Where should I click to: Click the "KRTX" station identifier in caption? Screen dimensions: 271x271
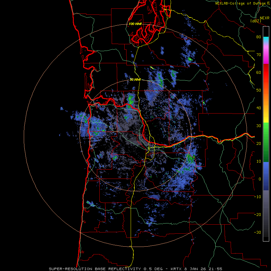(x=176, y=269)
